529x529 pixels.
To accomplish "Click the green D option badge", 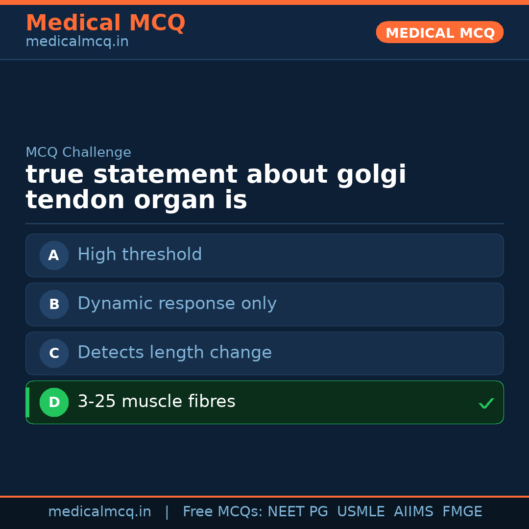I will (x=54, y=402).
